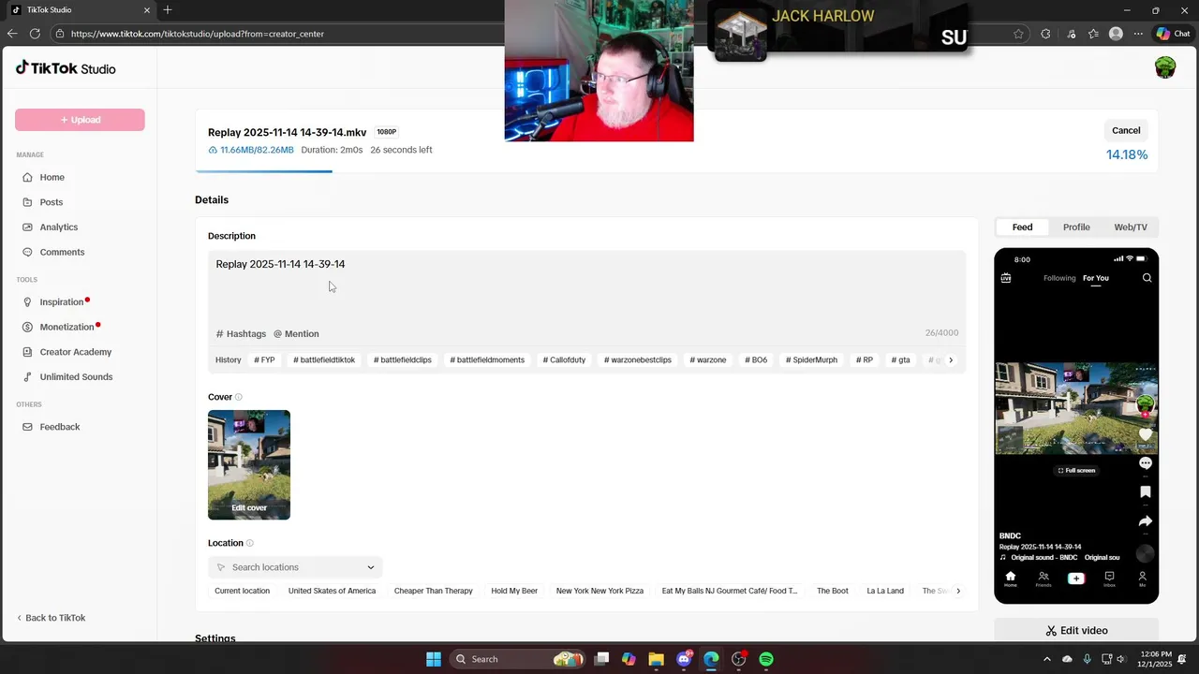Go Back to TikTok

pyautogui.click(x=52, y=618)
